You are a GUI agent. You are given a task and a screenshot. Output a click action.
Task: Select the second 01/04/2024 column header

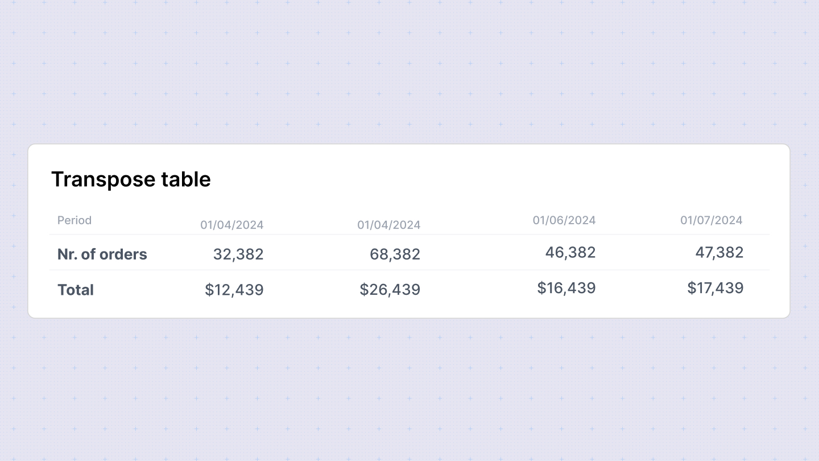[389, 225]
